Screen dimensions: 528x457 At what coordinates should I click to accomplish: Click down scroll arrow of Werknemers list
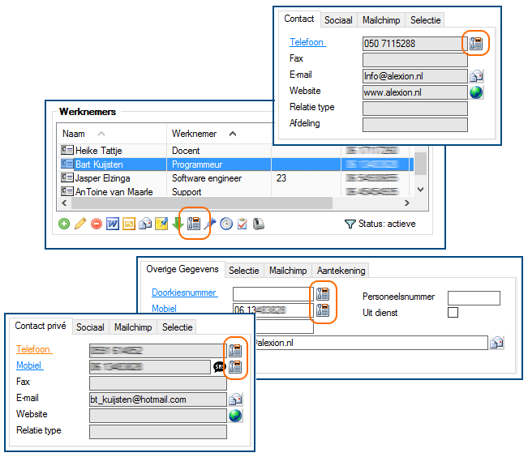coord(421,190)
